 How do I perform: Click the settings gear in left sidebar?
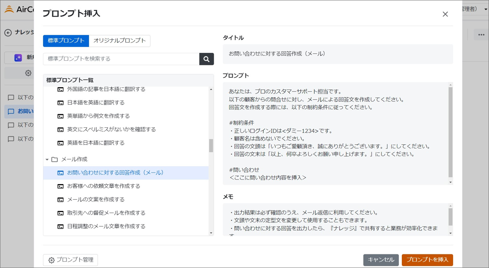click(x=28, y=73)
